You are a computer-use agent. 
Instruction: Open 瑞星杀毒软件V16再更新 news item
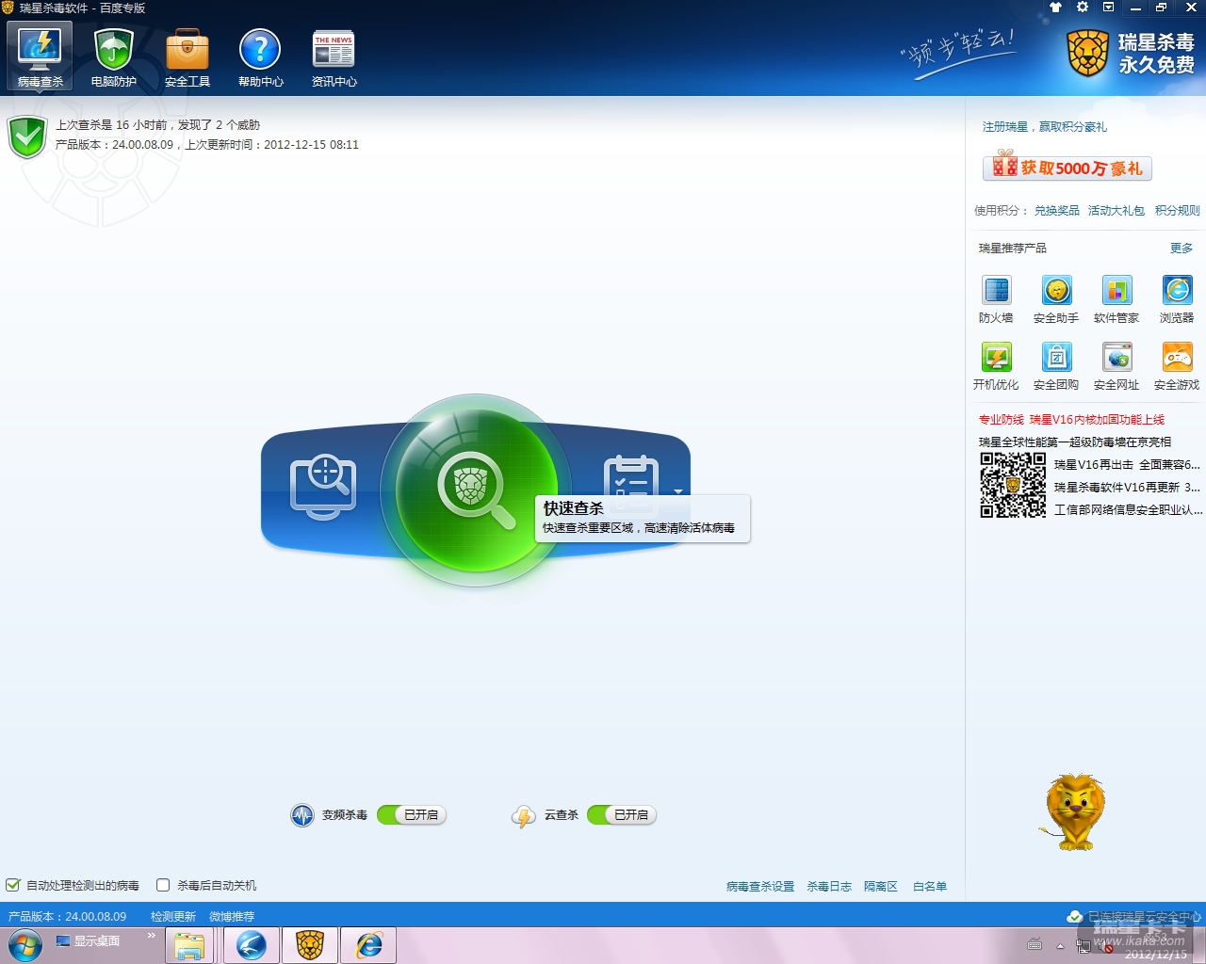click(x=1127, y=488)
